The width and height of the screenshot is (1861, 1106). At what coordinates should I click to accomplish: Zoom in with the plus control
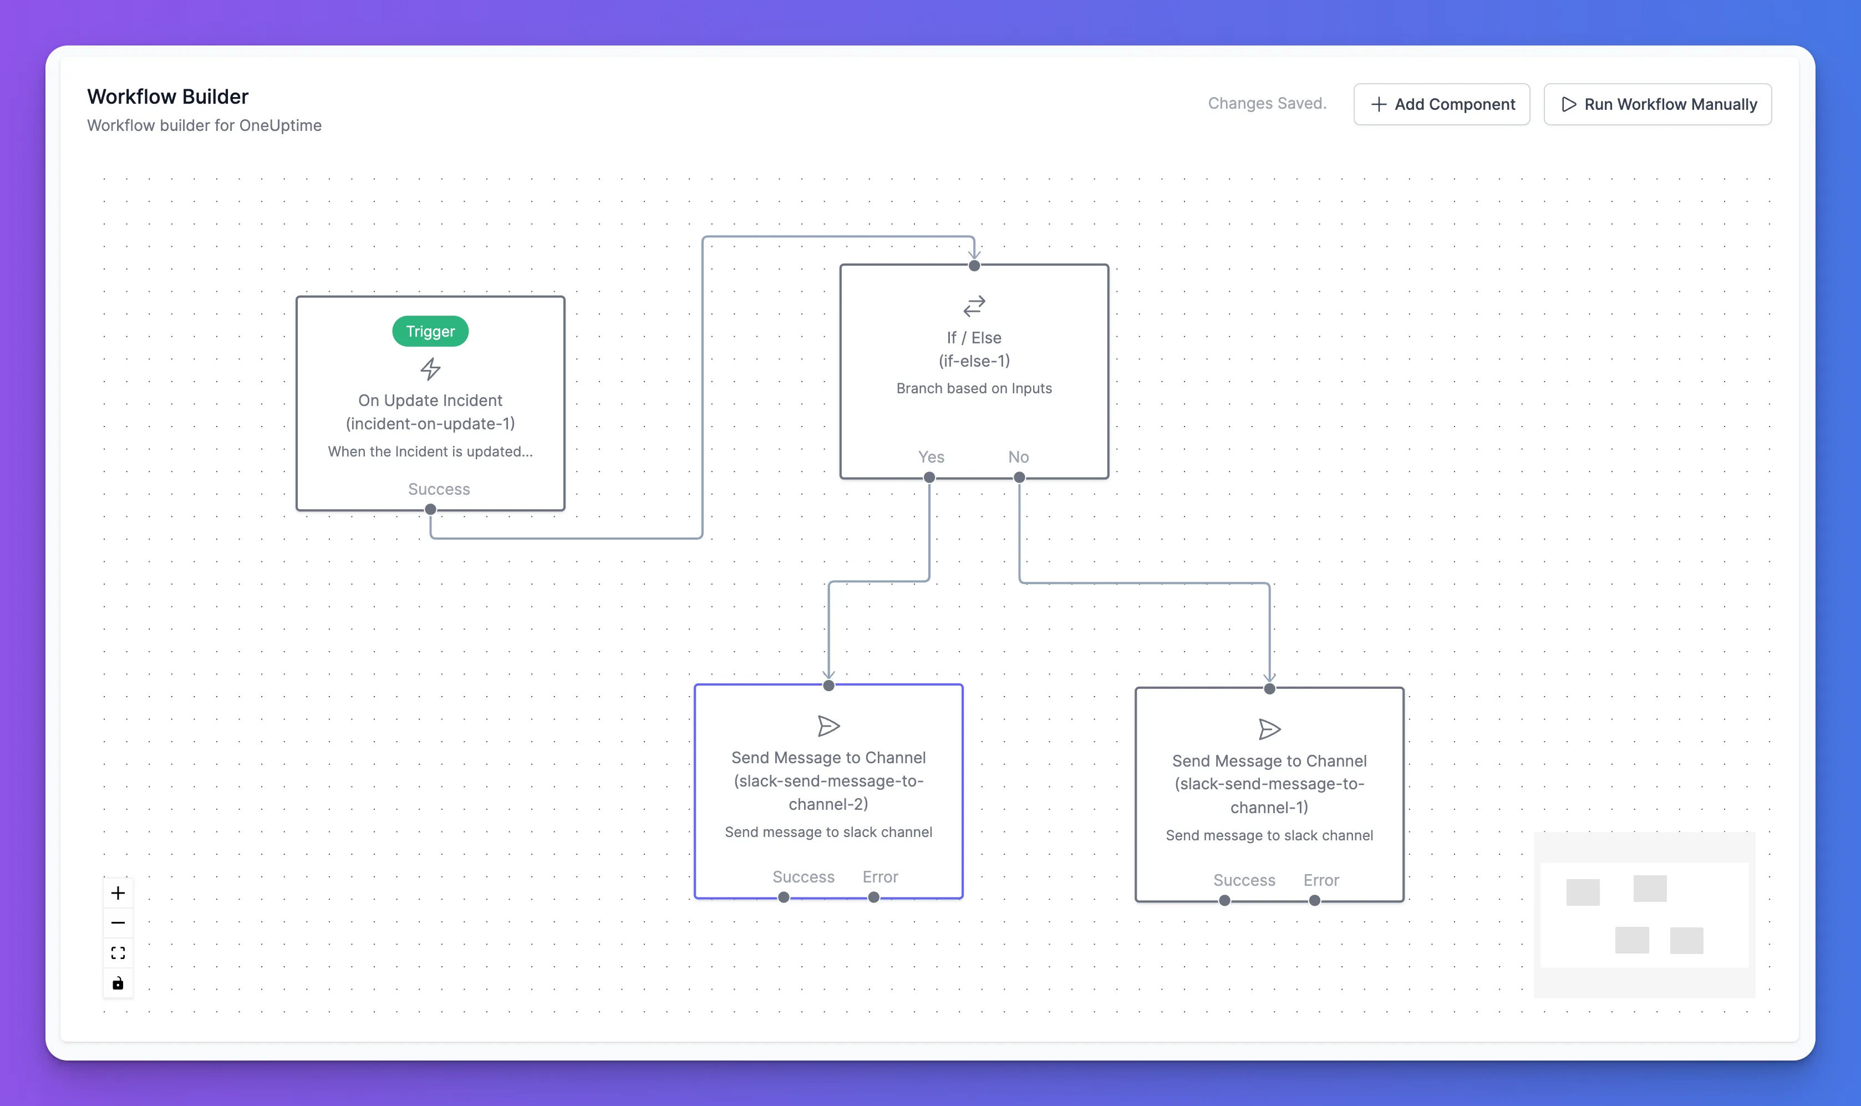[x=118, y=893]
